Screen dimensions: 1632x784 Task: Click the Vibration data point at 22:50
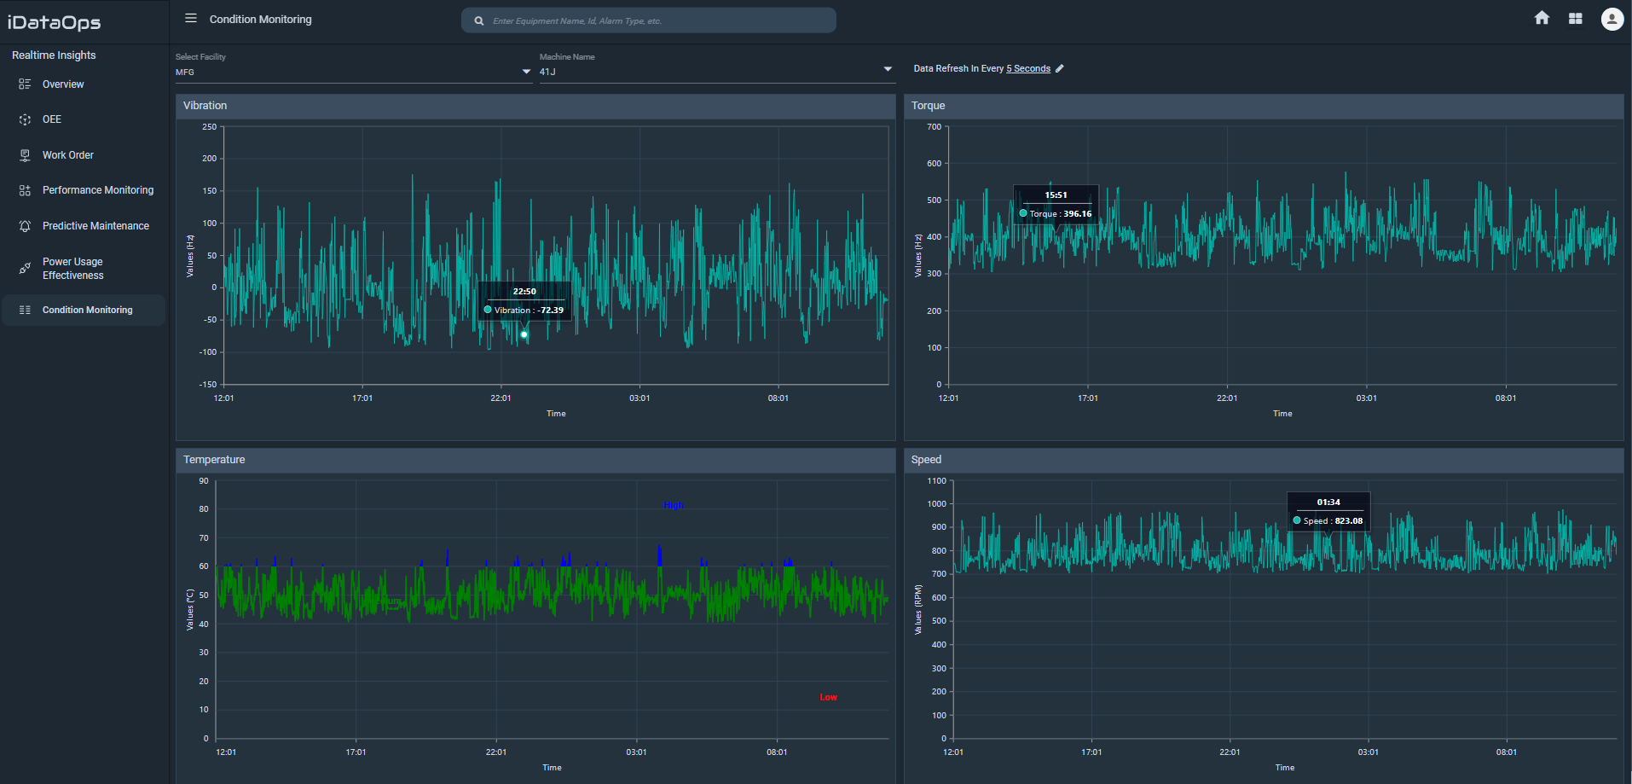[x=524, y=334]
